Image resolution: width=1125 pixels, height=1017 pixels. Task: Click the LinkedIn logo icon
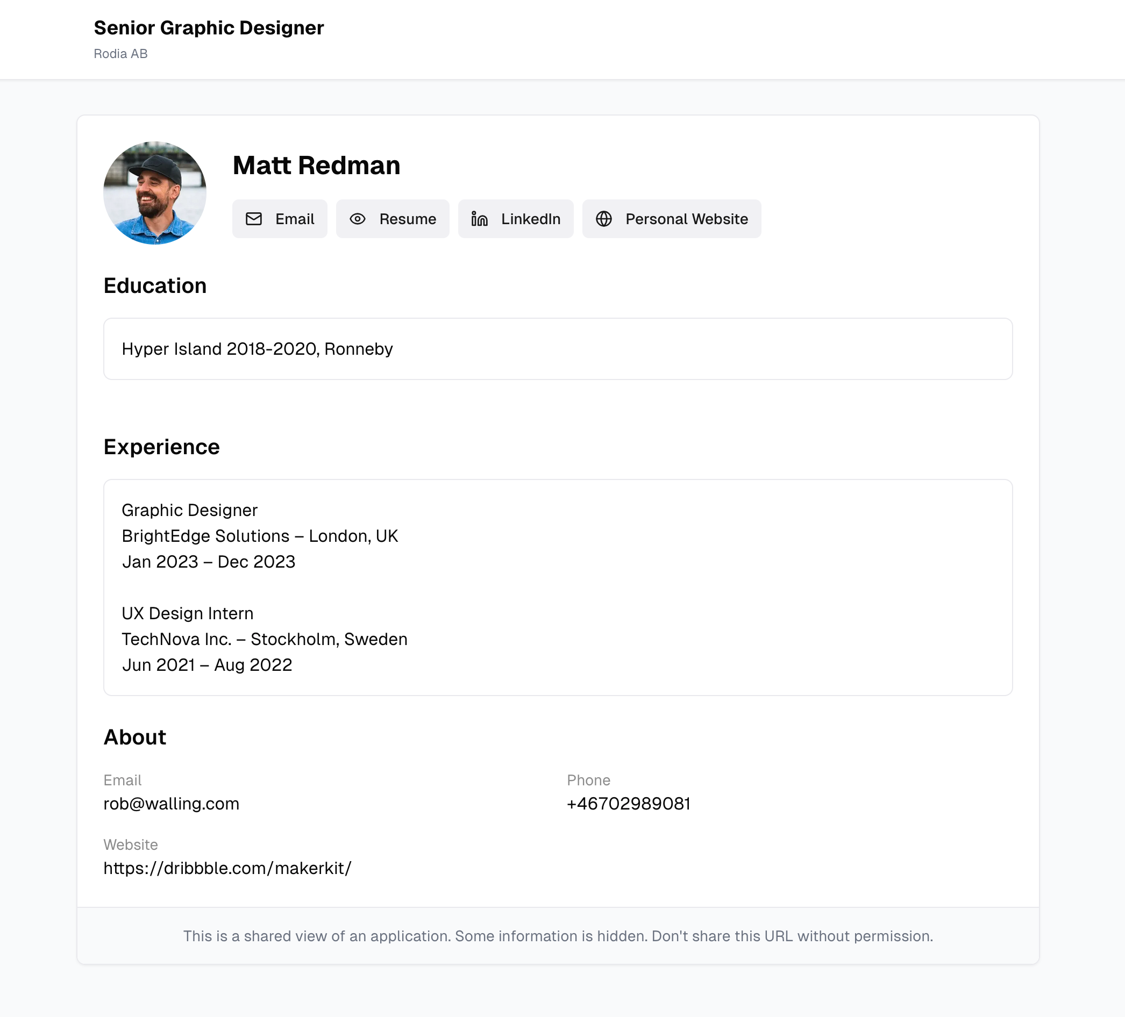(479, 219)
